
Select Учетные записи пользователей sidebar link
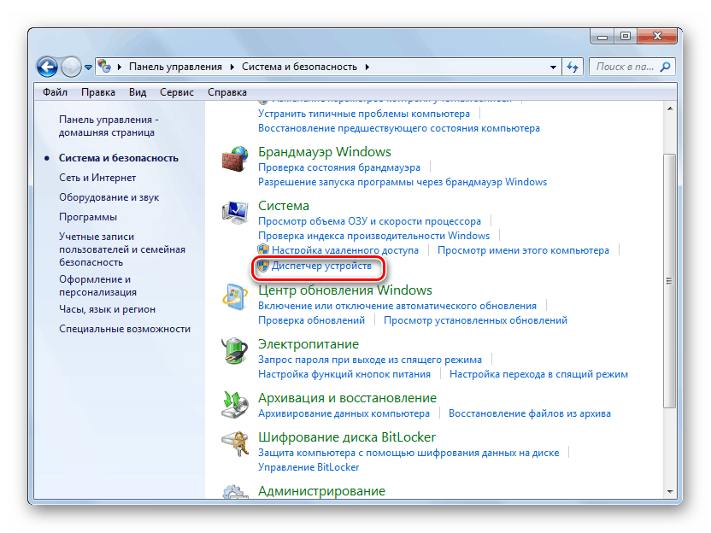click(x=122, y=249)
